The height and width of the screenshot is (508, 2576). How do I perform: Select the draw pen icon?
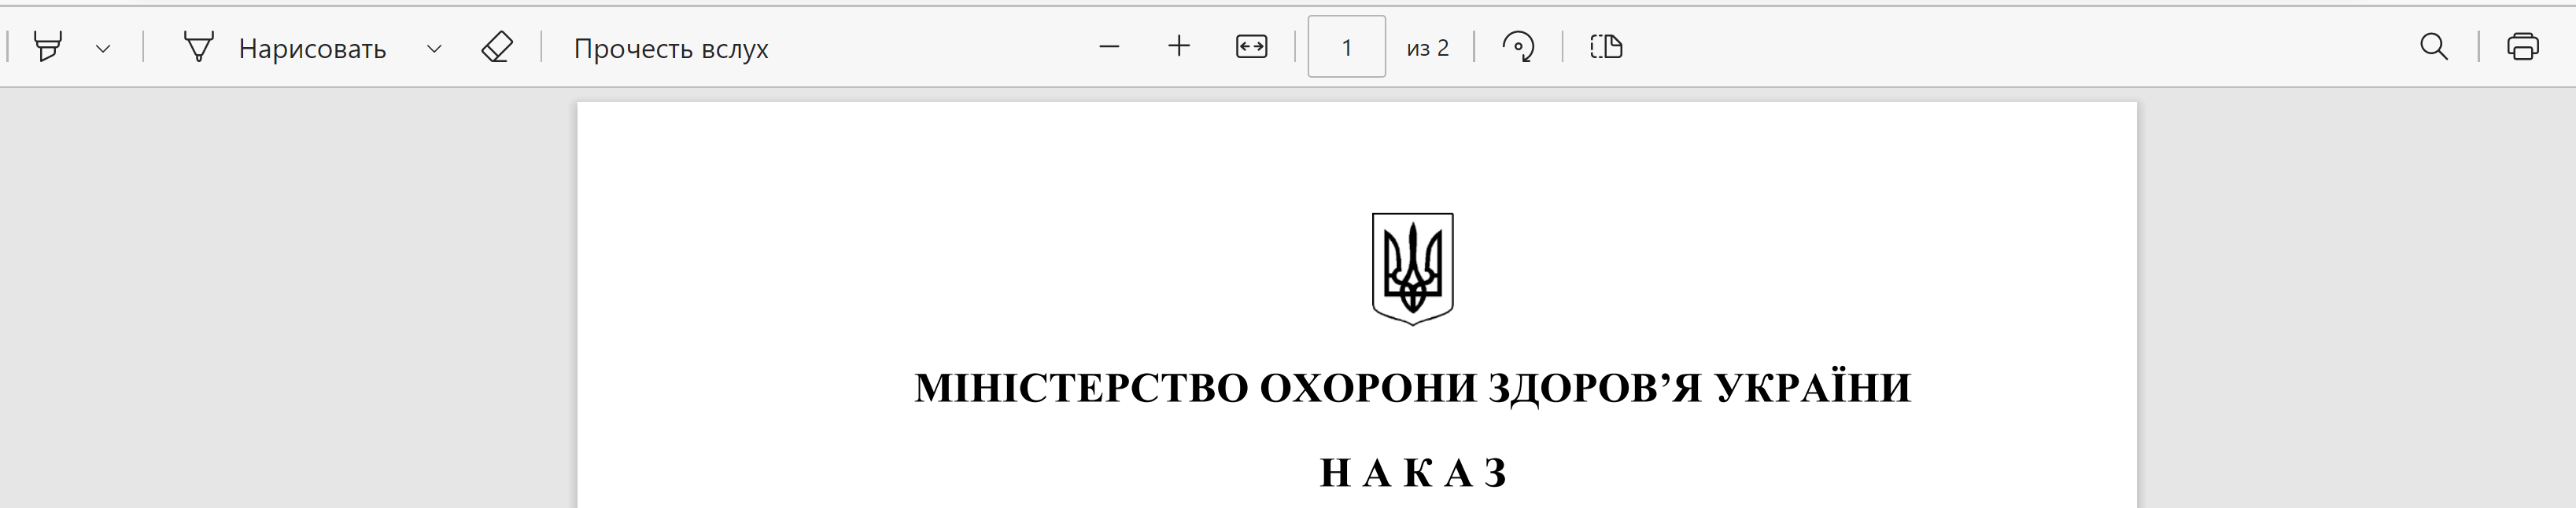tap(199, 47)
